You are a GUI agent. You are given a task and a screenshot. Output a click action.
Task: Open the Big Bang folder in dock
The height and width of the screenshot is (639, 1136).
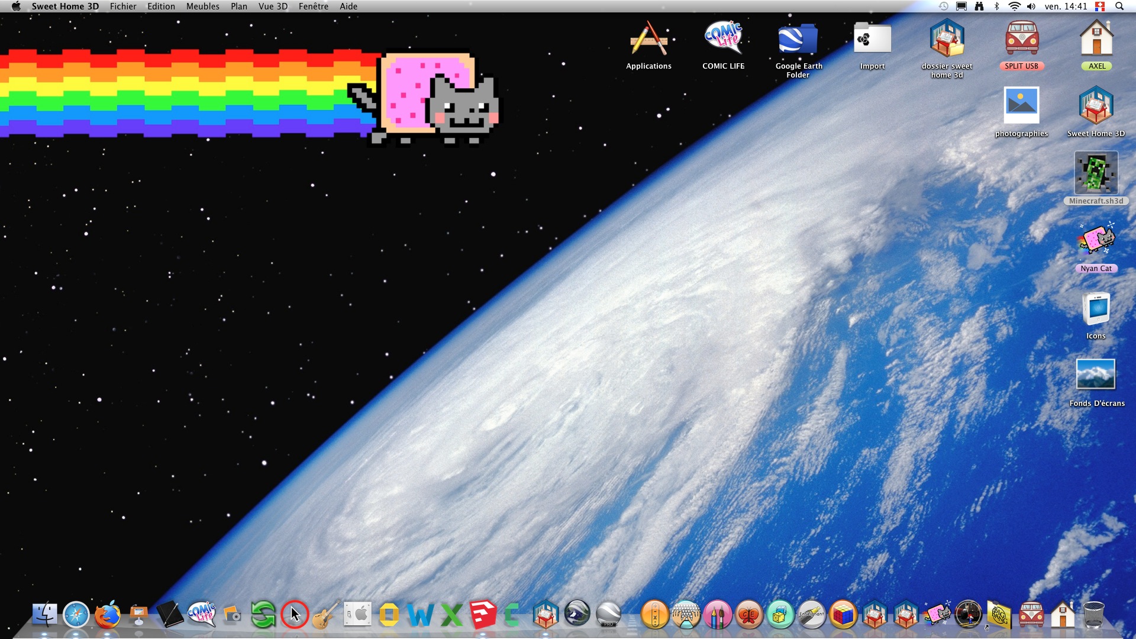pos(999,615)
